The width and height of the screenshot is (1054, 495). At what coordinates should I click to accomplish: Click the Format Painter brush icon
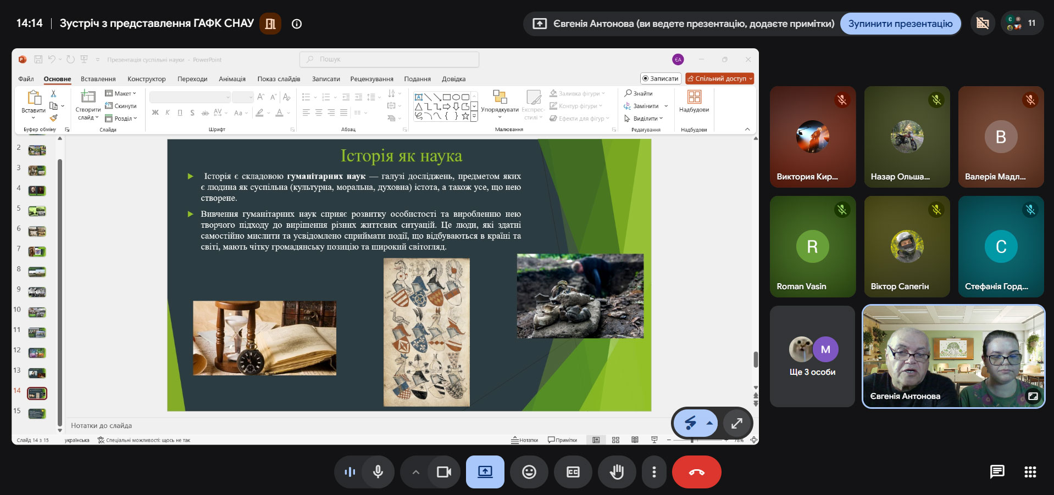pyautogui.click(x=53, y=117)
